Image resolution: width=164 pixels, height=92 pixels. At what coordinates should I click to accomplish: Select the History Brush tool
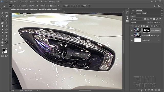[x=6, y=26]
